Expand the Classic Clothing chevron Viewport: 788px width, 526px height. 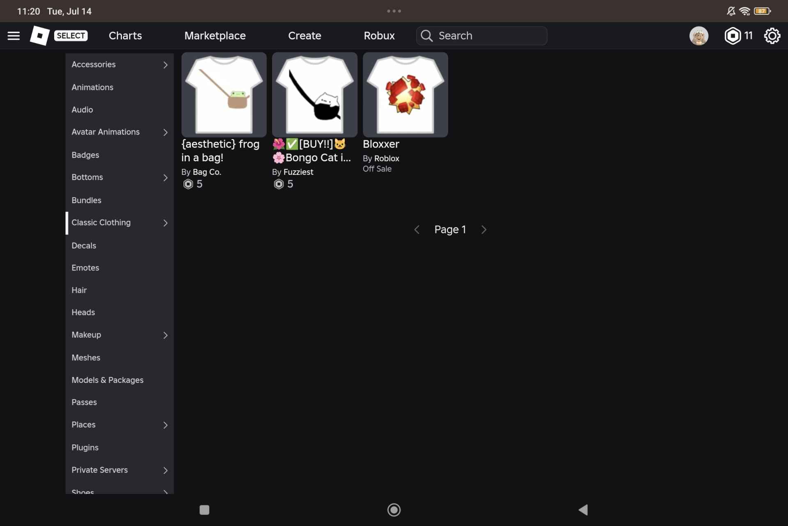(x=165, y=223)
